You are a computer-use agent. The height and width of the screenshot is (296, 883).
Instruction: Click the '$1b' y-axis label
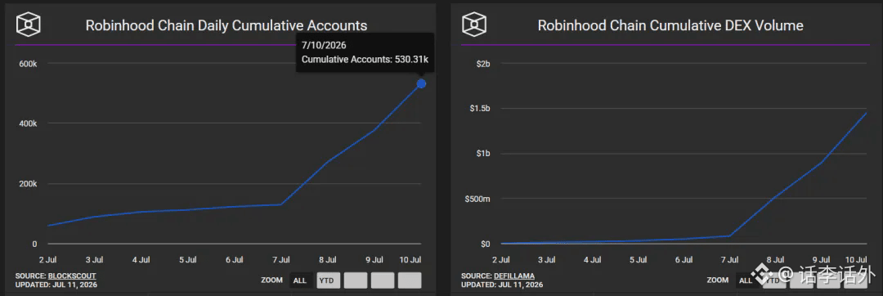tap(483, 154)
